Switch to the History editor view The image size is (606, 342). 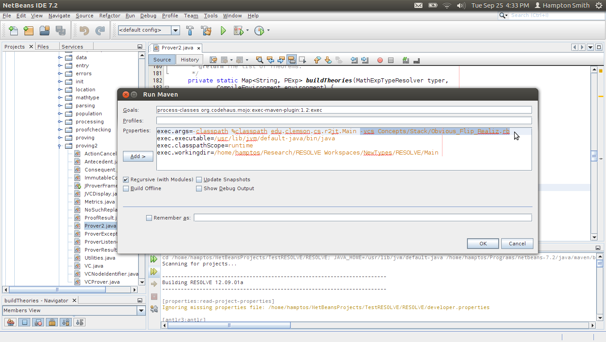click(190, 60)
